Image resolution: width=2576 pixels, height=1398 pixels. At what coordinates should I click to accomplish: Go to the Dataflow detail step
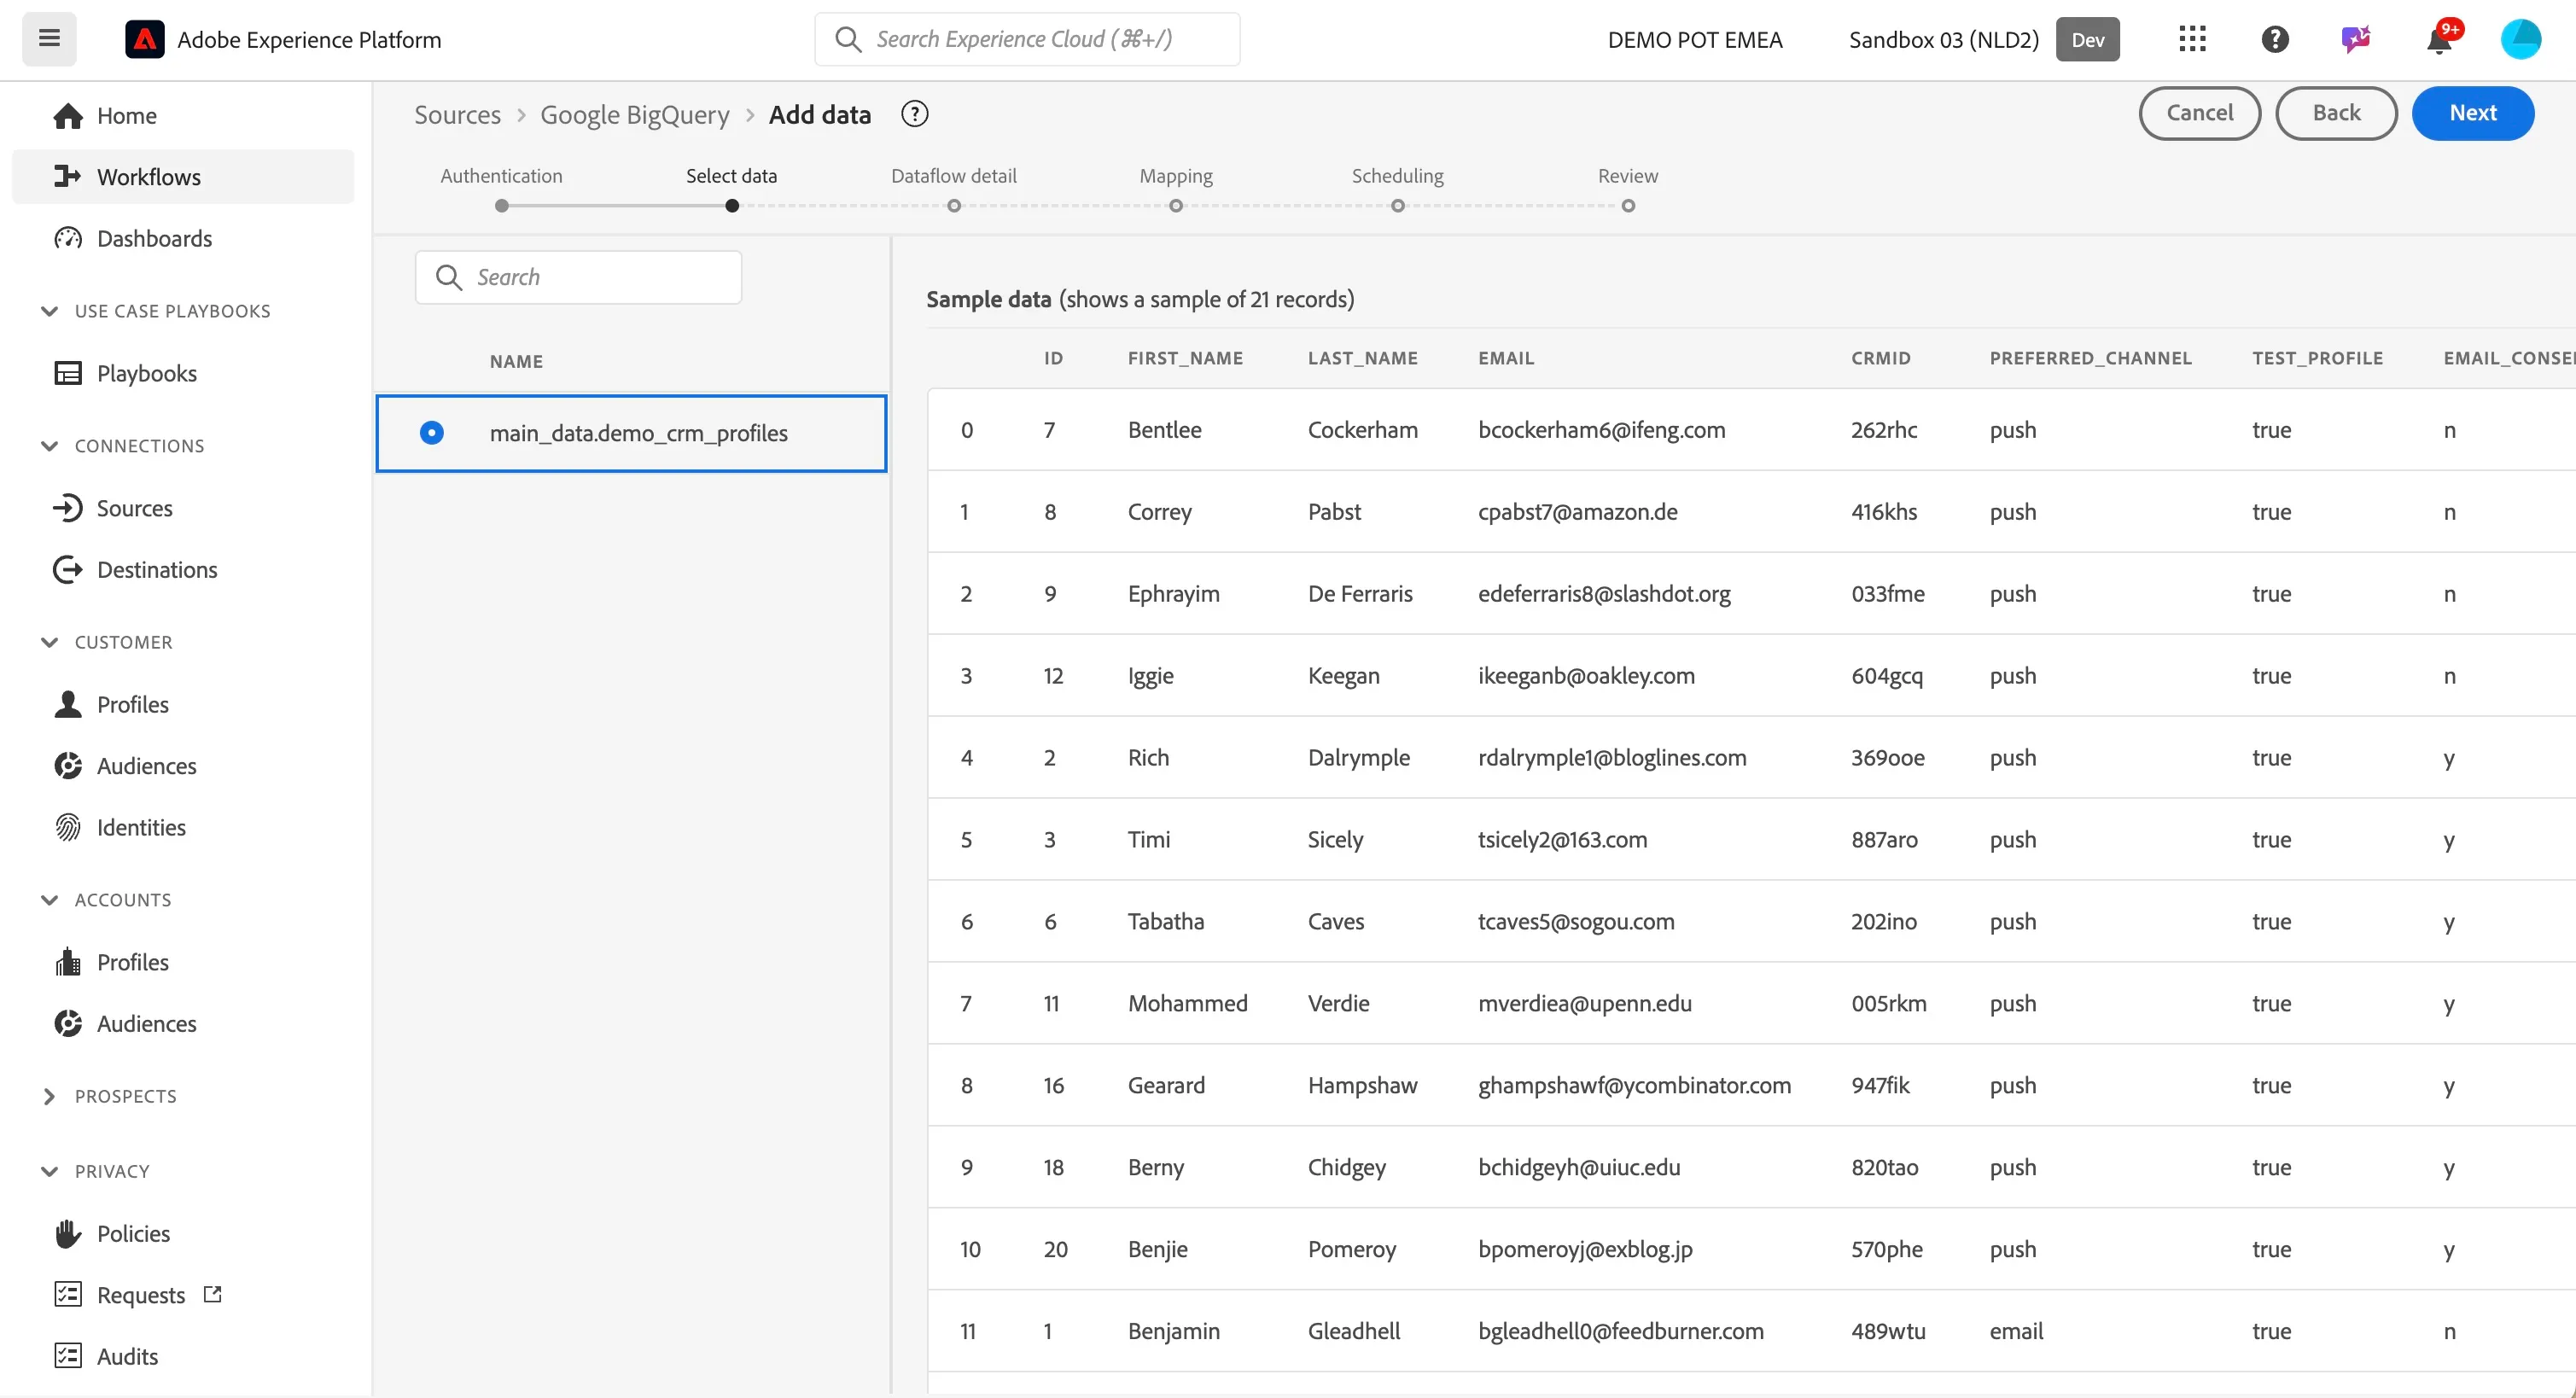953,189
